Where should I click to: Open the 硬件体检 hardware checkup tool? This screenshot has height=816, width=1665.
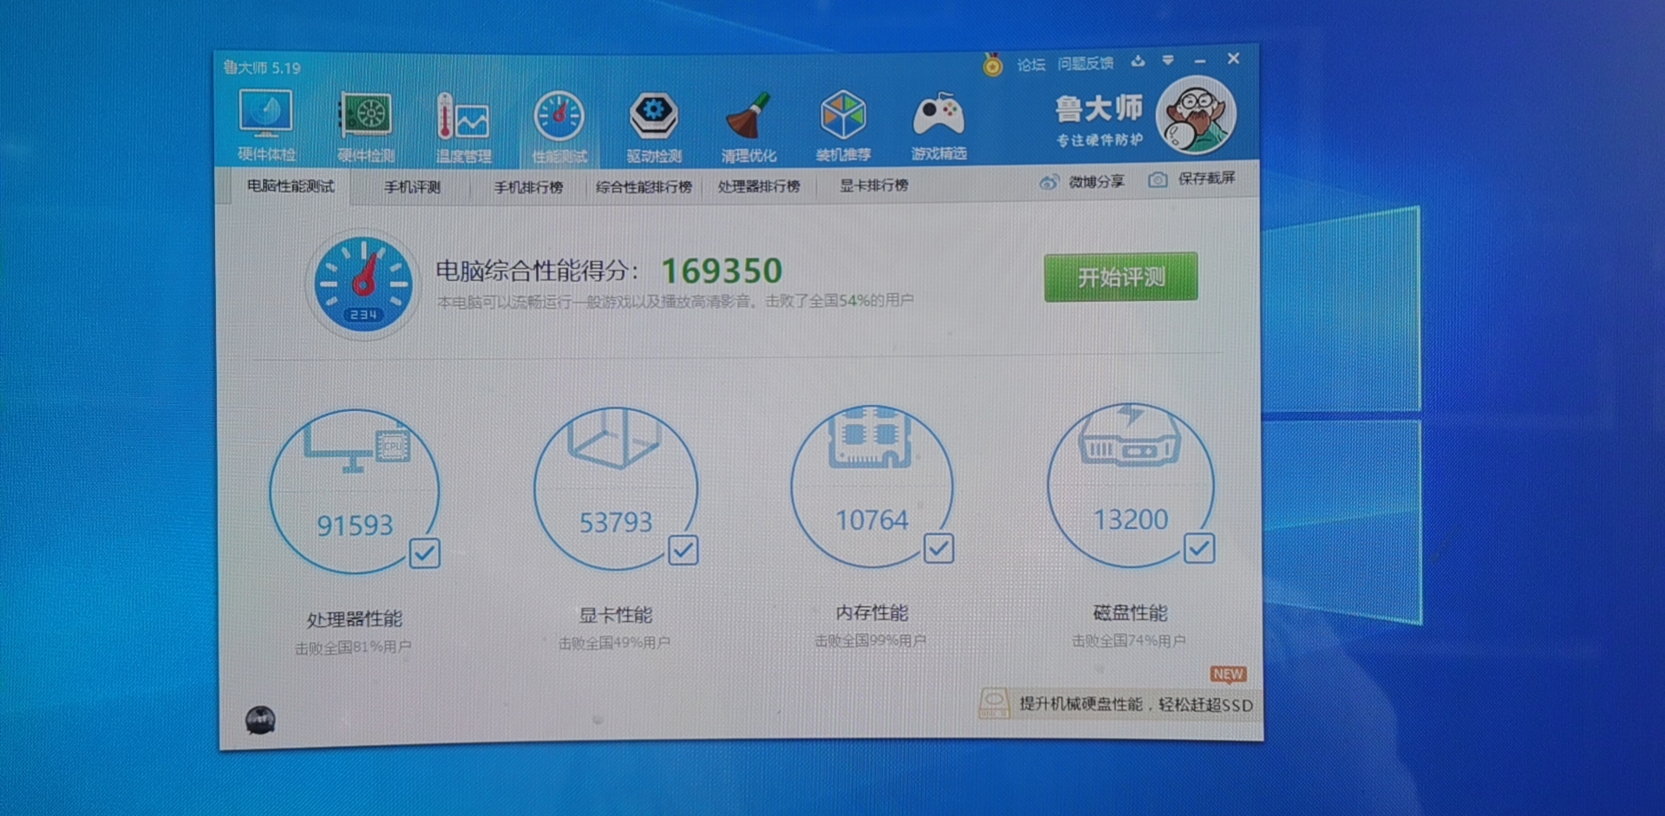coord(266,121)
